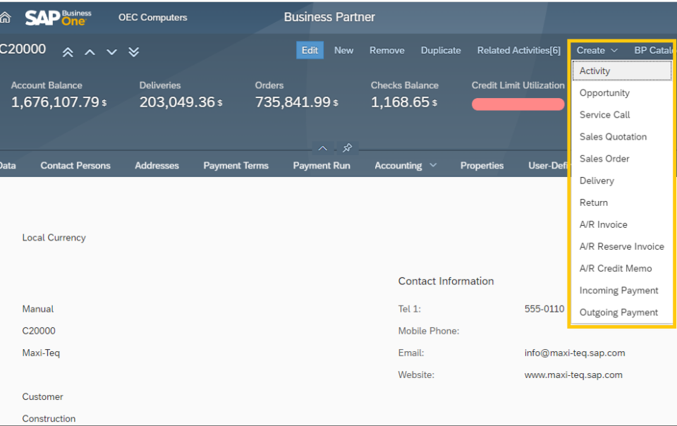Go to previous record up arrow
677x426 pixels.
pyautogui.click(x=90, y=52)
